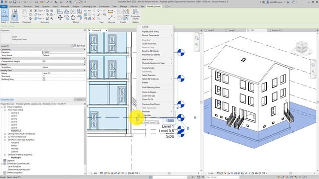This screenshot has height=179, width=319.
Task: Toggle the Structural checkbox
Action: point(44,76)
